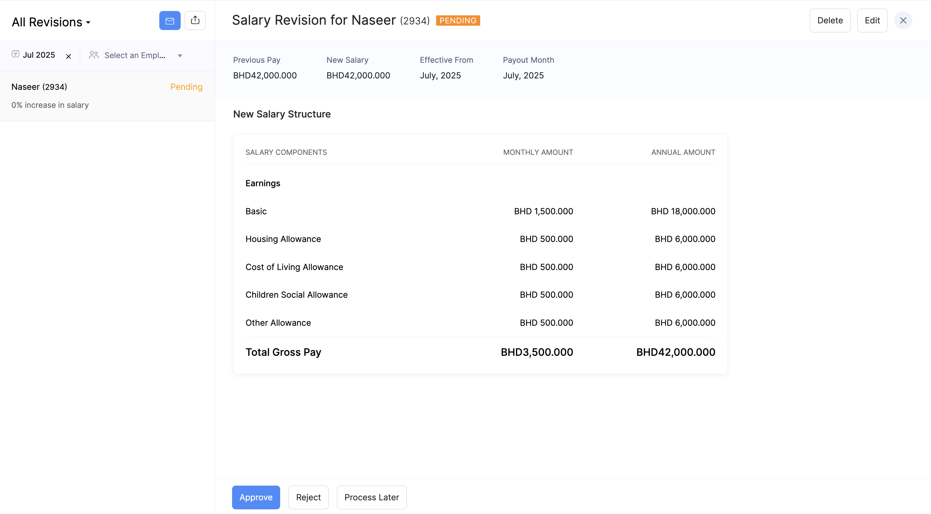Remove the Jul 2025 filter using its X icon
This screenshot has width=931, height=514.
69,56
